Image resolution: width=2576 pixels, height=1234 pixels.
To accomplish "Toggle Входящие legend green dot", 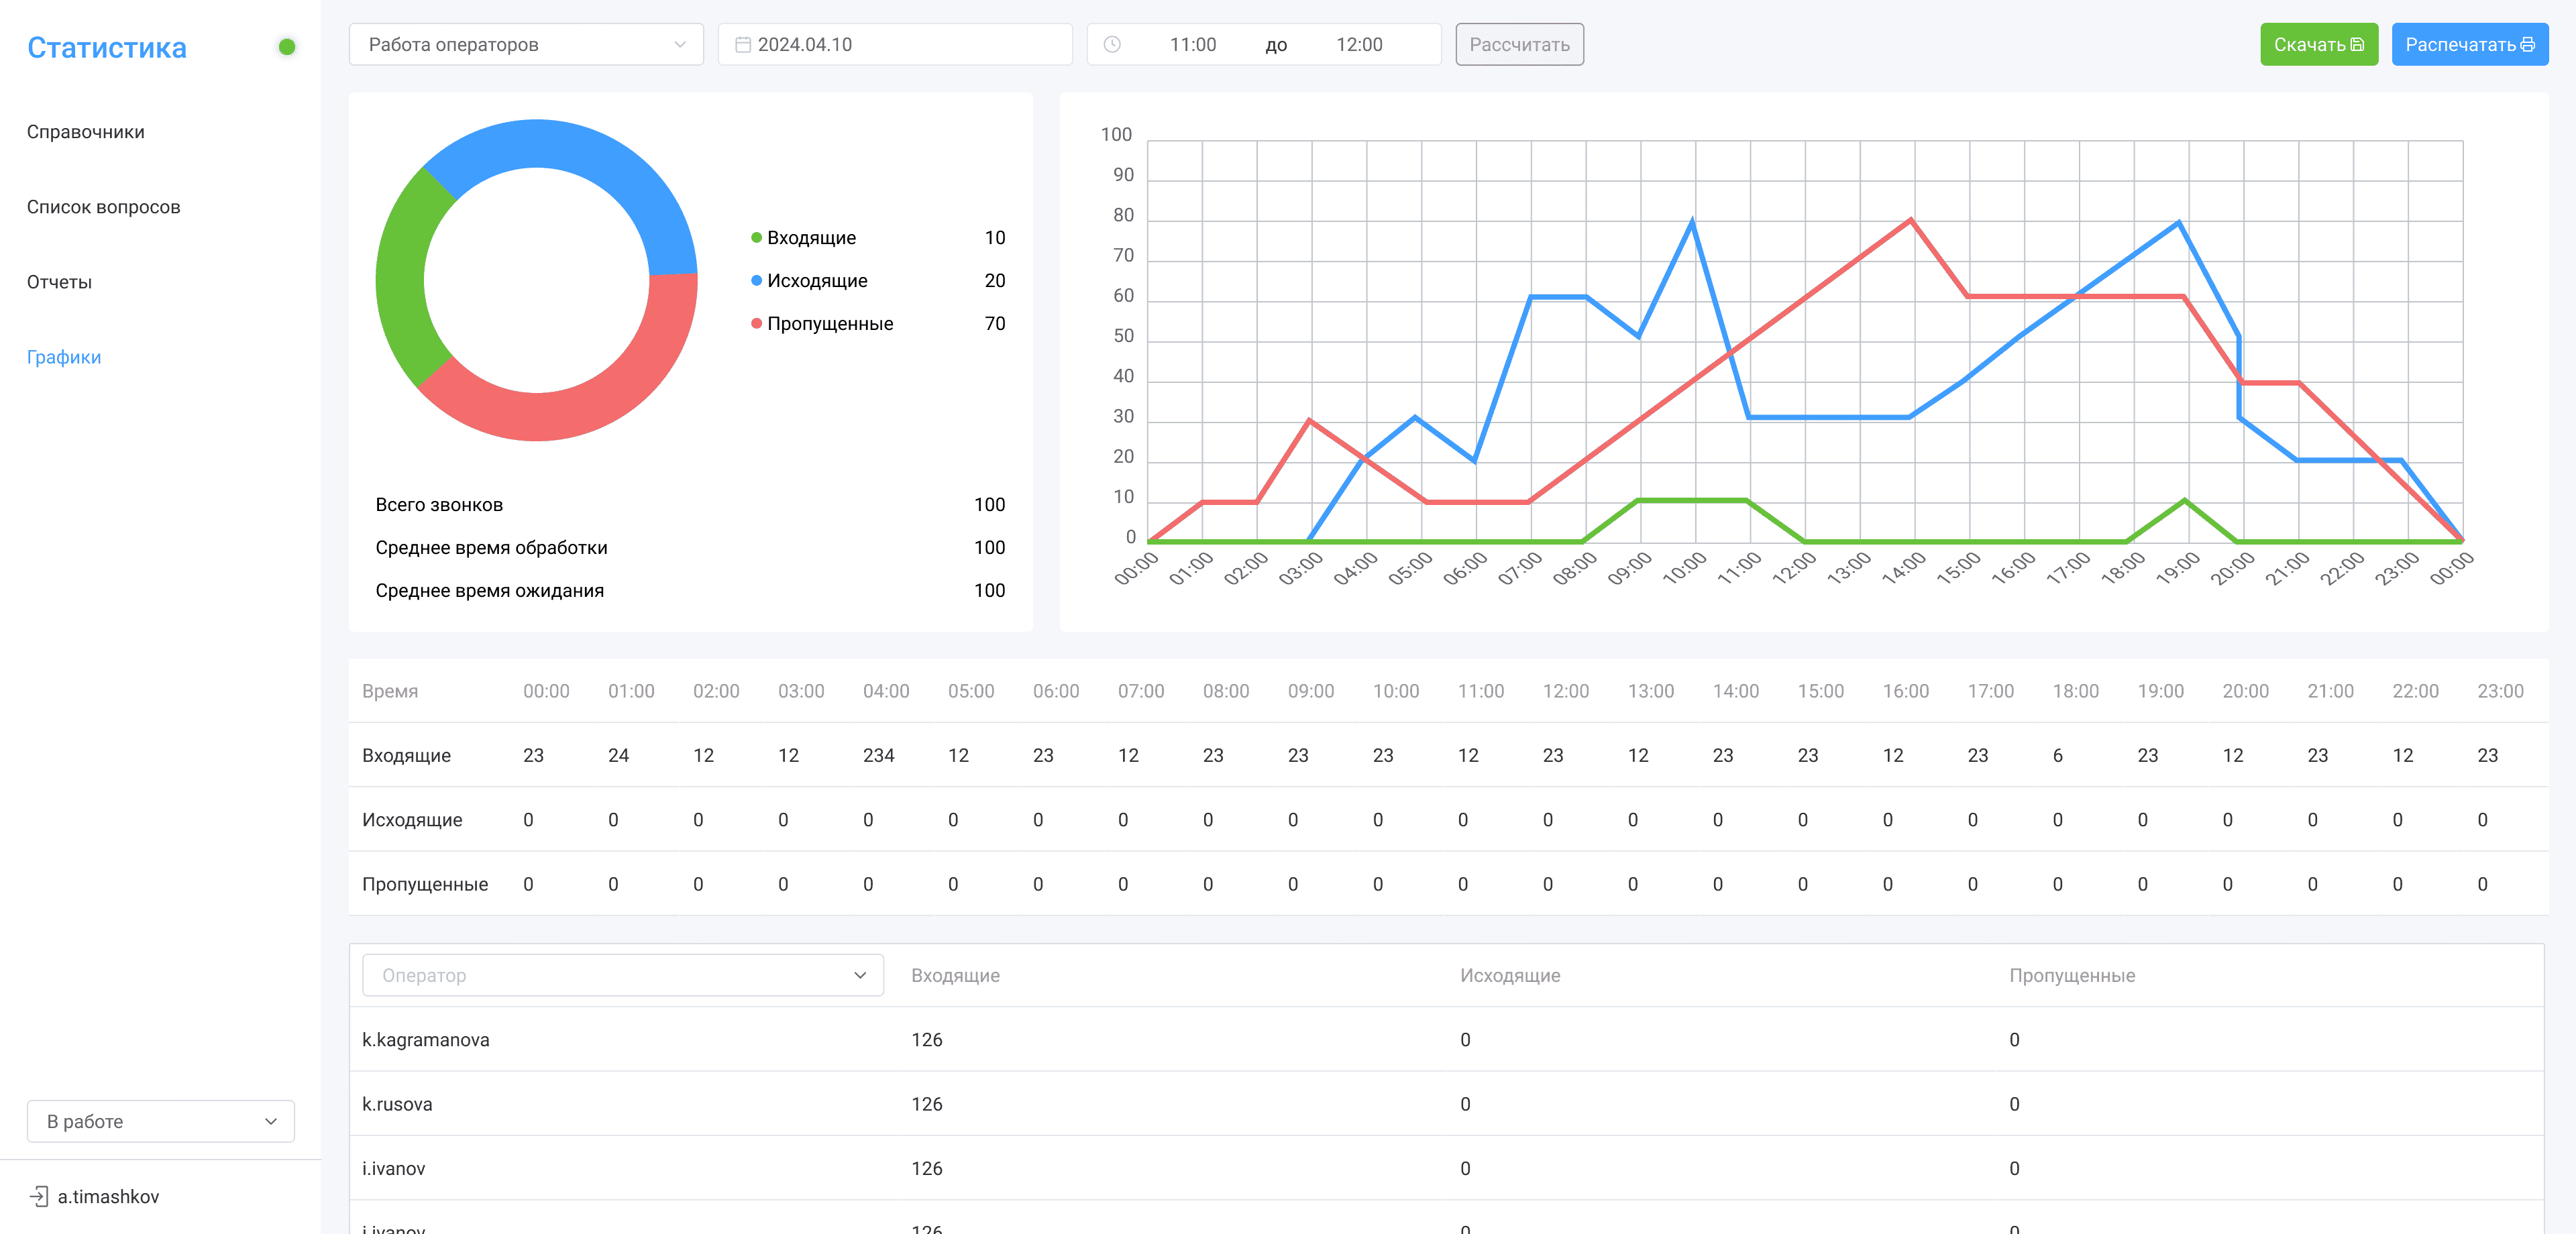I will [756, 238].
